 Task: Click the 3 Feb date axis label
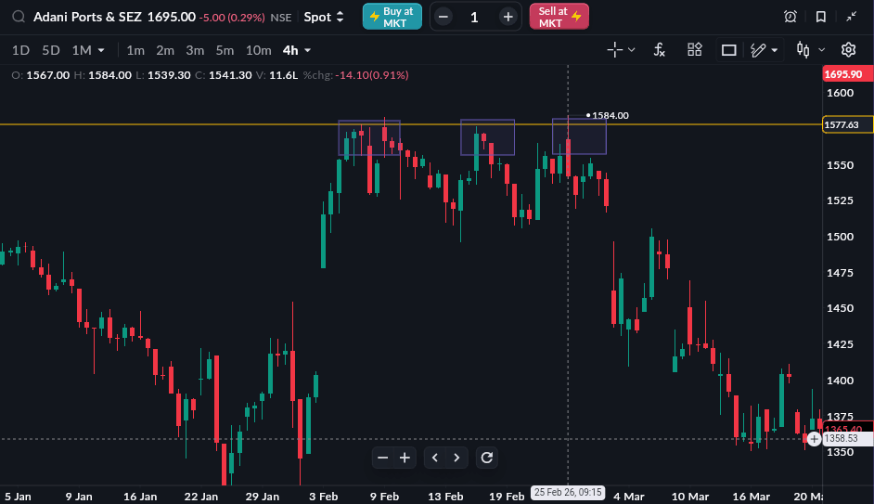pos(323,497)
